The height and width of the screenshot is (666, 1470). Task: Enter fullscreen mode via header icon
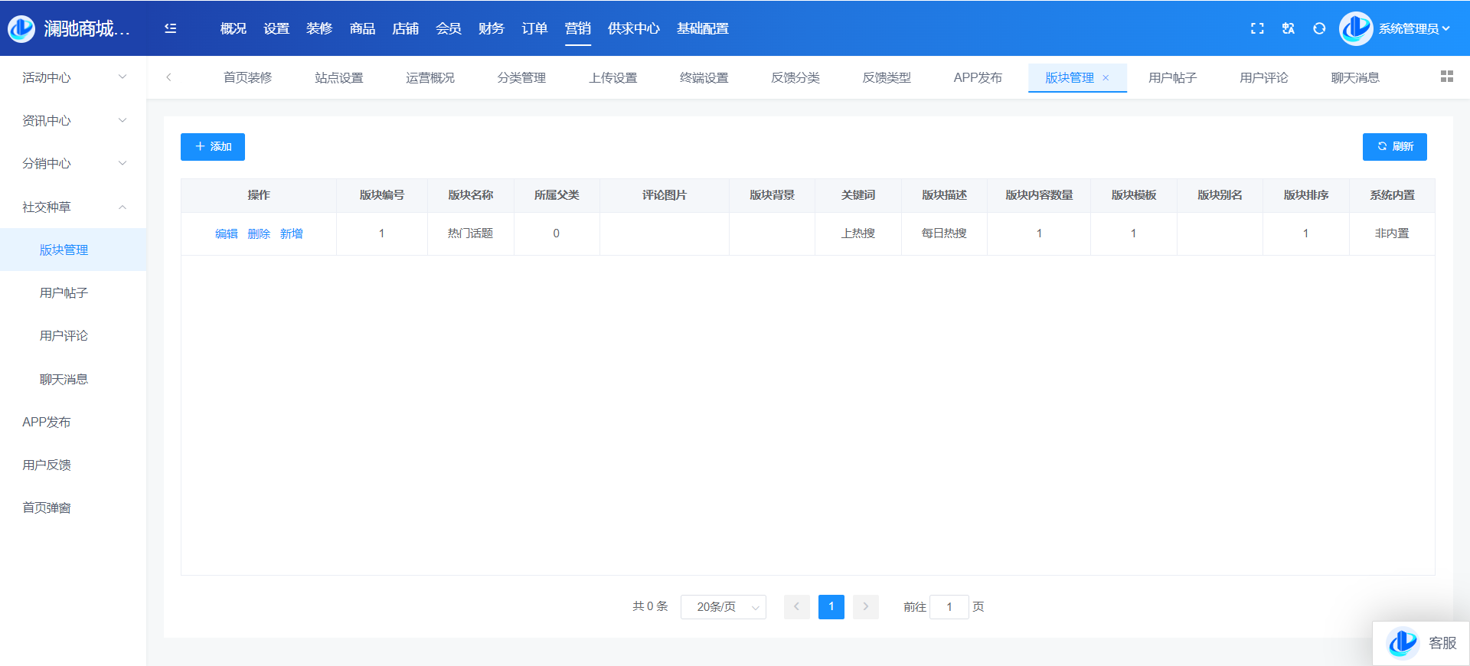point(1257,28)
